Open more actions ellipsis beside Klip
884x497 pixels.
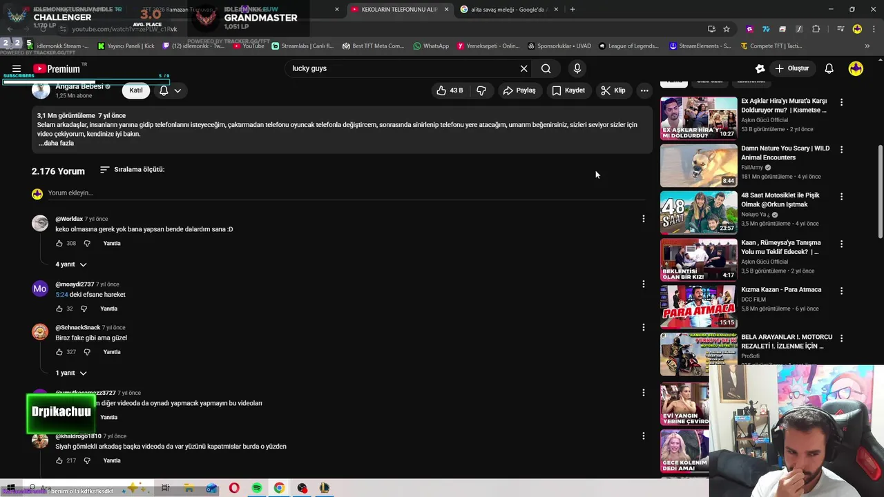pos(644,90)
